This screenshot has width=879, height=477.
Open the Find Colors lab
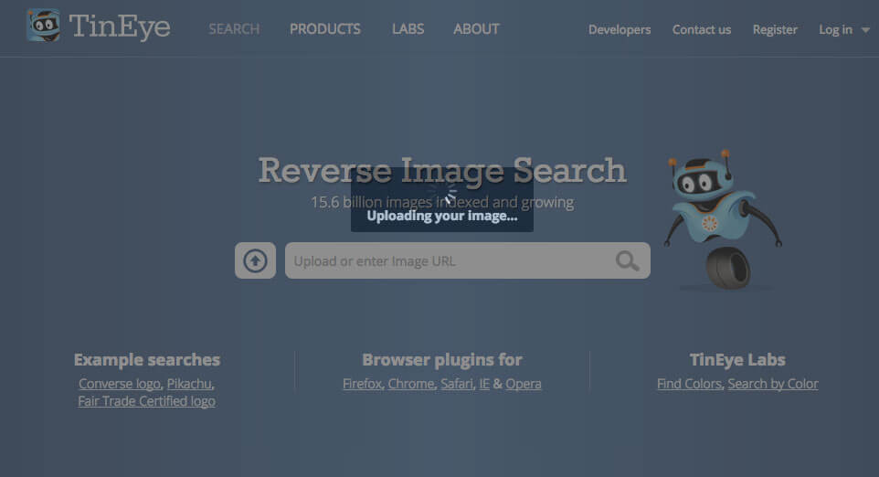coord(689,384)
